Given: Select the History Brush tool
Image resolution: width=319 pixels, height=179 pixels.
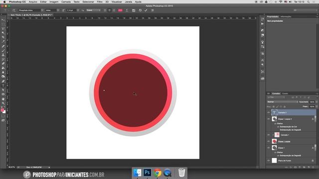Looking at the screenshot, I should (x=3, y=59).
